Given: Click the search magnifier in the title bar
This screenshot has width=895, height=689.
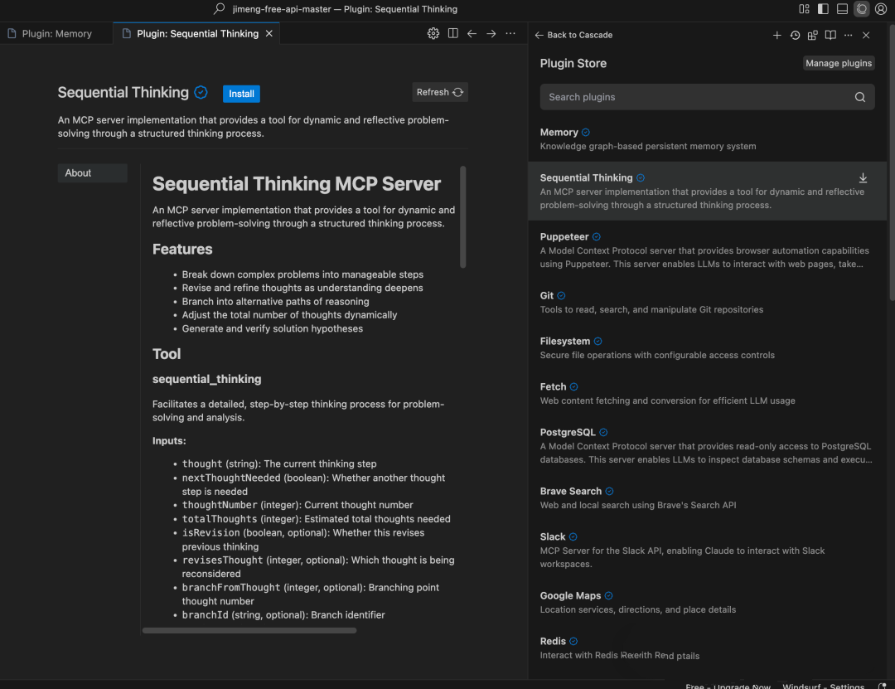Looking at the screenshot, I should [x=219, y=9].
